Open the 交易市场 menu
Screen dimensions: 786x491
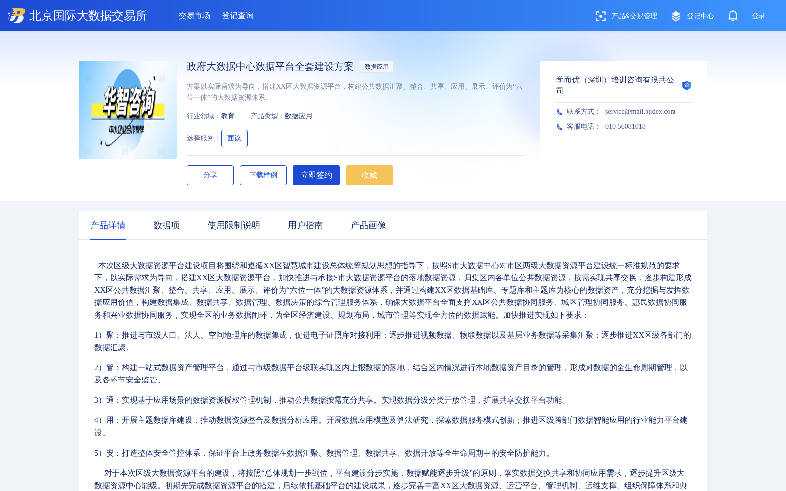195,16
